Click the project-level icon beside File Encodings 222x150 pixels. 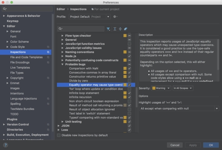click(x=48, y=62)
